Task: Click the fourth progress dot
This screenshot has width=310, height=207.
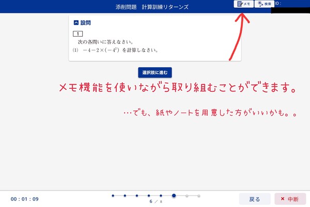Action: coord(149,196)
